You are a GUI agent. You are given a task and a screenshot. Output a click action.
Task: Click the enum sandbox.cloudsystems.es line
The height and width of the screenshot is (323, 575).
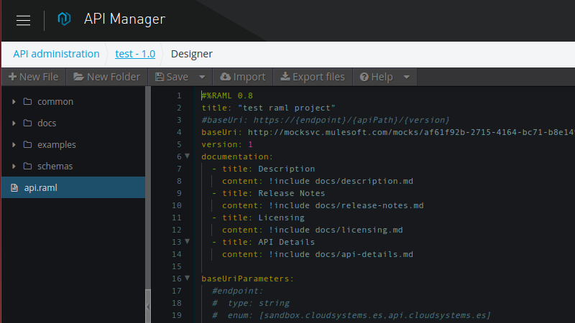[x=351, y=315]
